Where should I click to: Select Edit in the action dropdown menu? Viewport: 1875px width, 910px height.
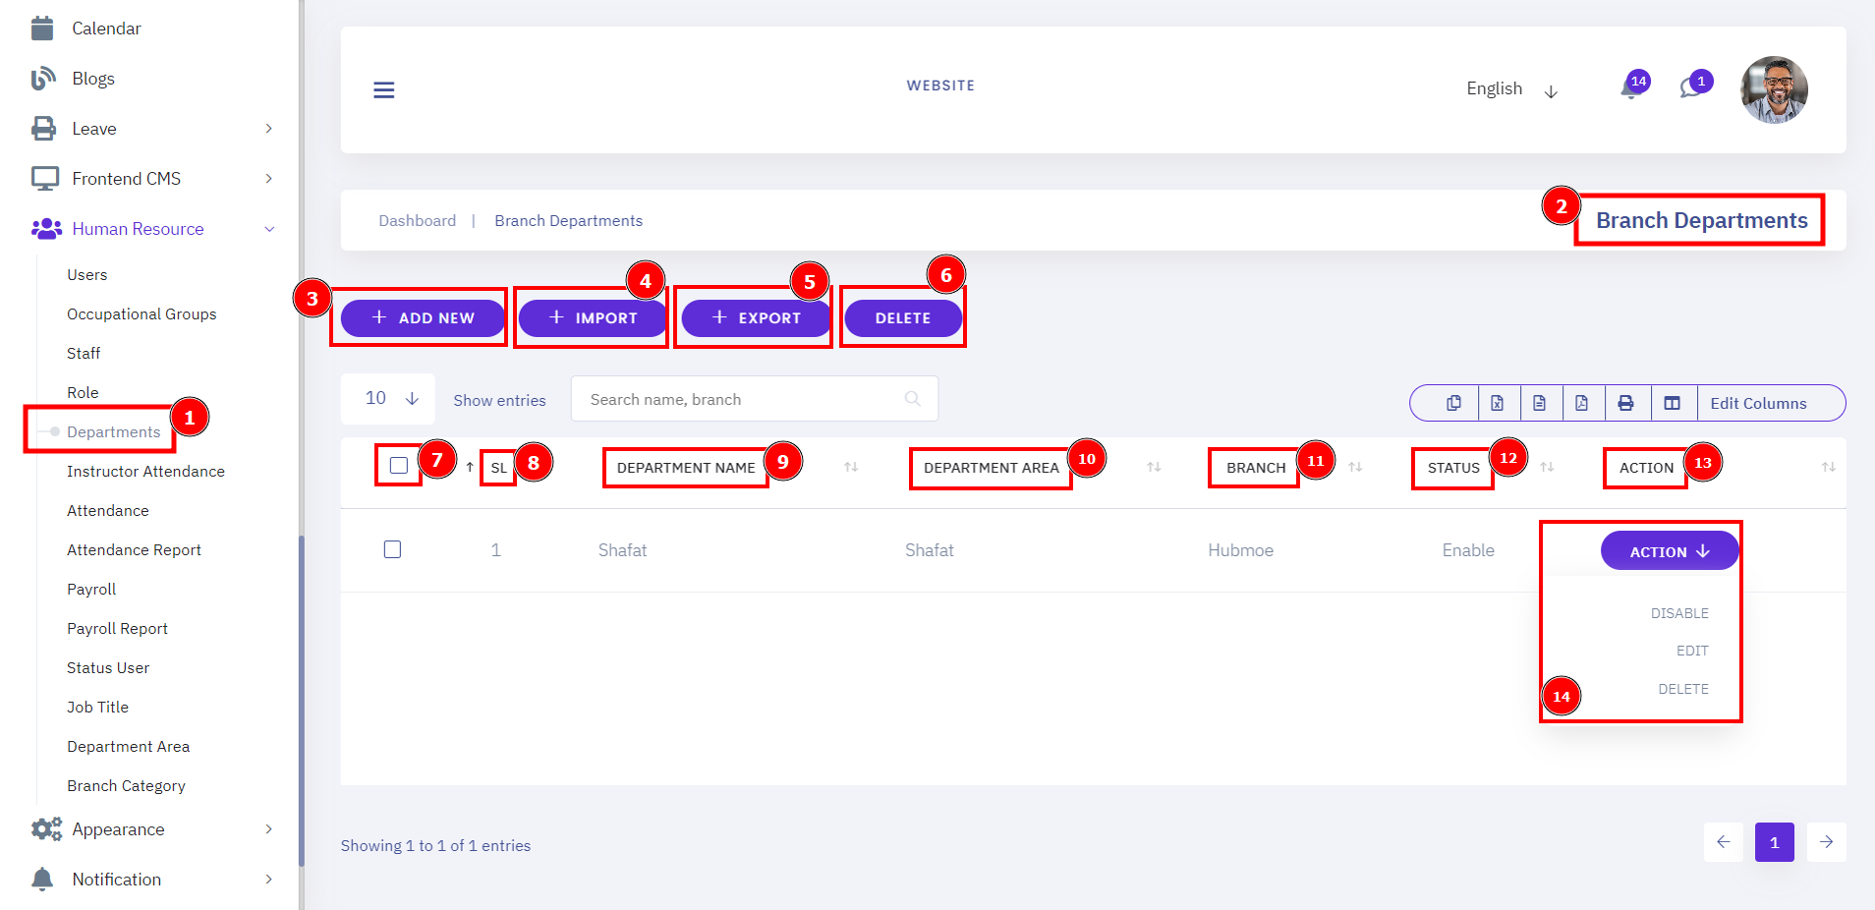[1692, 651]
